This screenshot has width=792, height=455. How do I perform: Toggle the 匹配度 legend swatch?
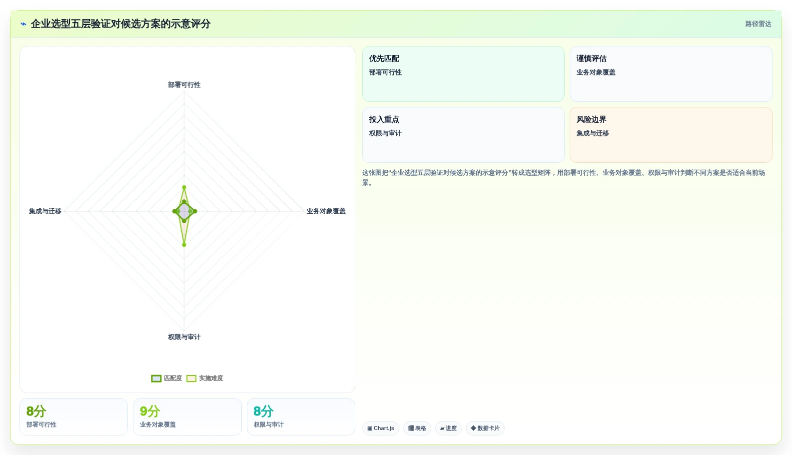(x=156, y=379)
